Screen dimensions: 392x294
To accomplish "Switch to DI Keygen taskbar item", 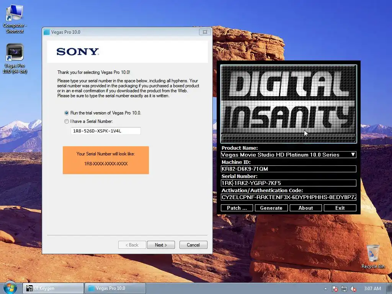I will point(53,288).
